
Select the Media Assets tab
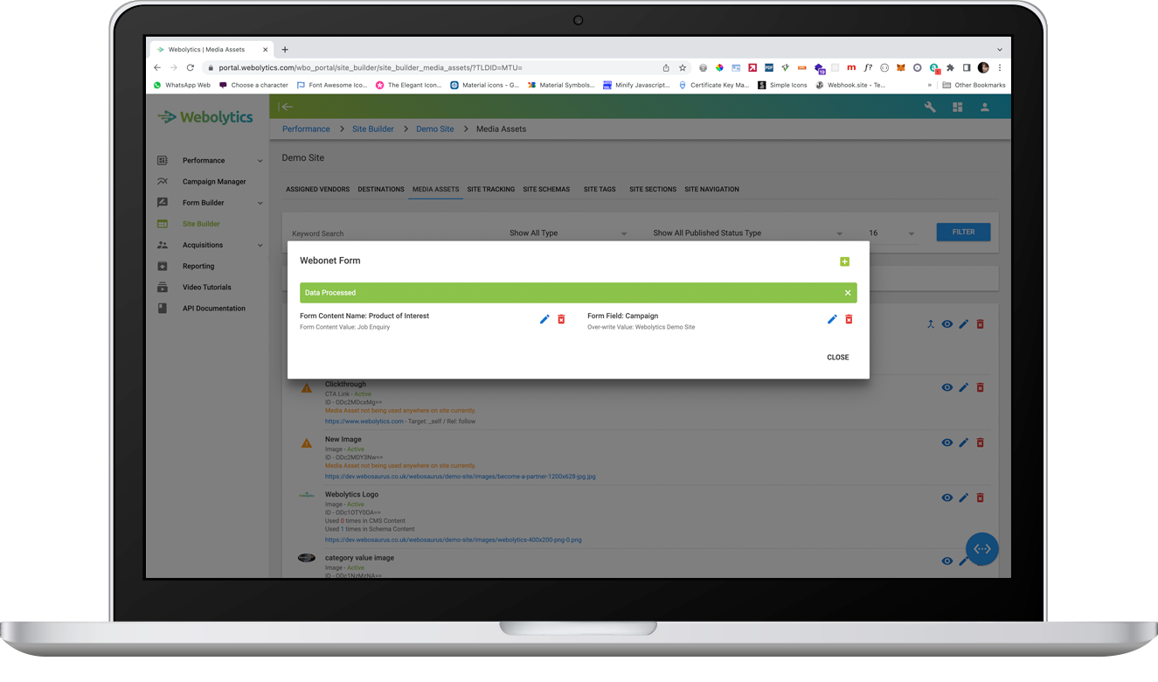pyautogui.click(x=435, y=189)
